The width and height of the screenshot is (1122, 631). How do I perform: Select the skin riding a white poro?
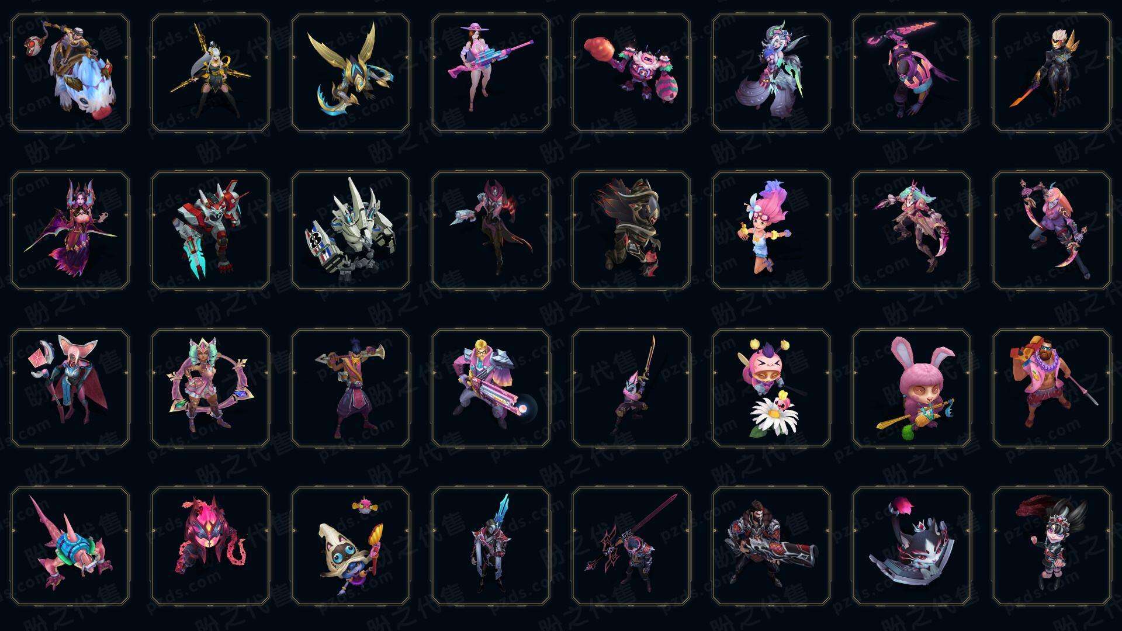pyautogui.click(x=70, y=72)
